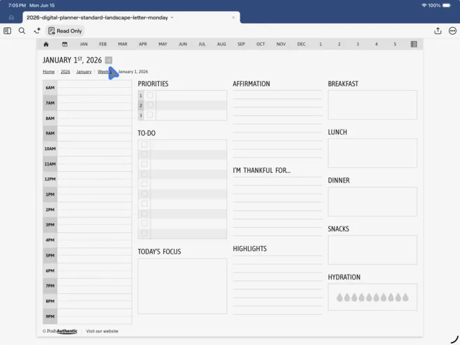Follow the 2026 breadcrumb link
The height and width of the screenshot is (345, 460).
click(x=66, y=72)
